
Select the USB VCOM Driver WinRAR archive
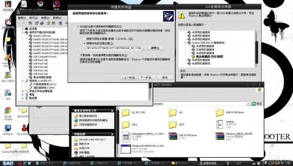173,136
